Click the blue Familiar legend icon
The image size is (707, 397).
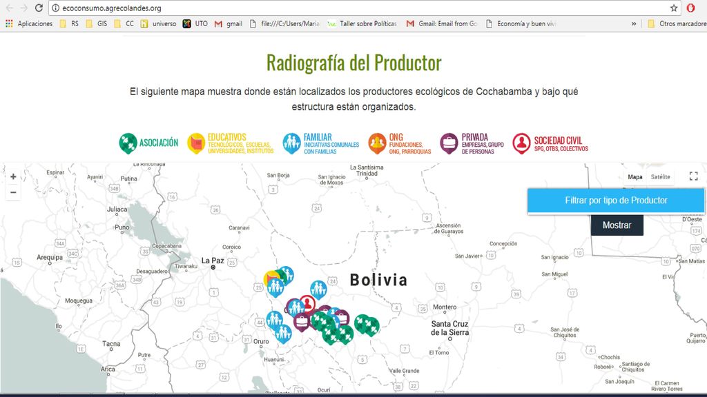[x=292, y=143]
